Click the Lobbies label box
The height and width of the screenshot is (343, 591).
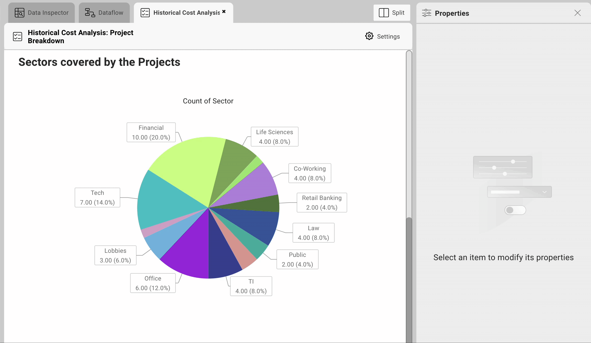115,255
